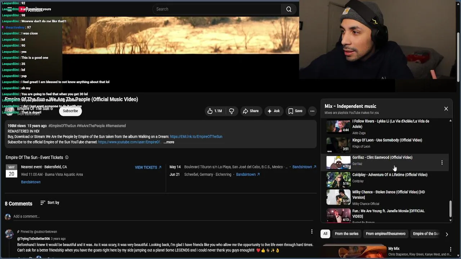Image resolution: width=461 pixels, height=259 pixels.
Task: Open options for pinned comment
Action: (x=312, y=232)
